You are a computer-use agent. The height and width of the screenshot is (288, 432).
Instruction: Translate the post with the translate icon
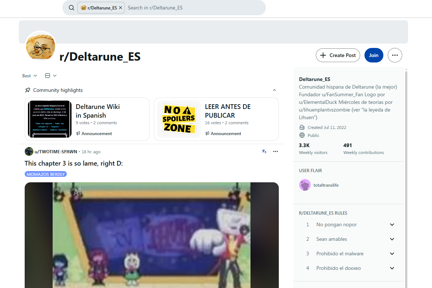pyautogui.click(x=264, y=151)
